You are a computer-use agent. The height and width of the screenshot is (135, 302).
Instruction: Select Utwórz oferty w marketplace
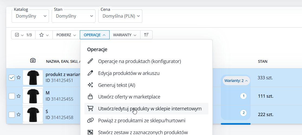[x=129, y=97]
